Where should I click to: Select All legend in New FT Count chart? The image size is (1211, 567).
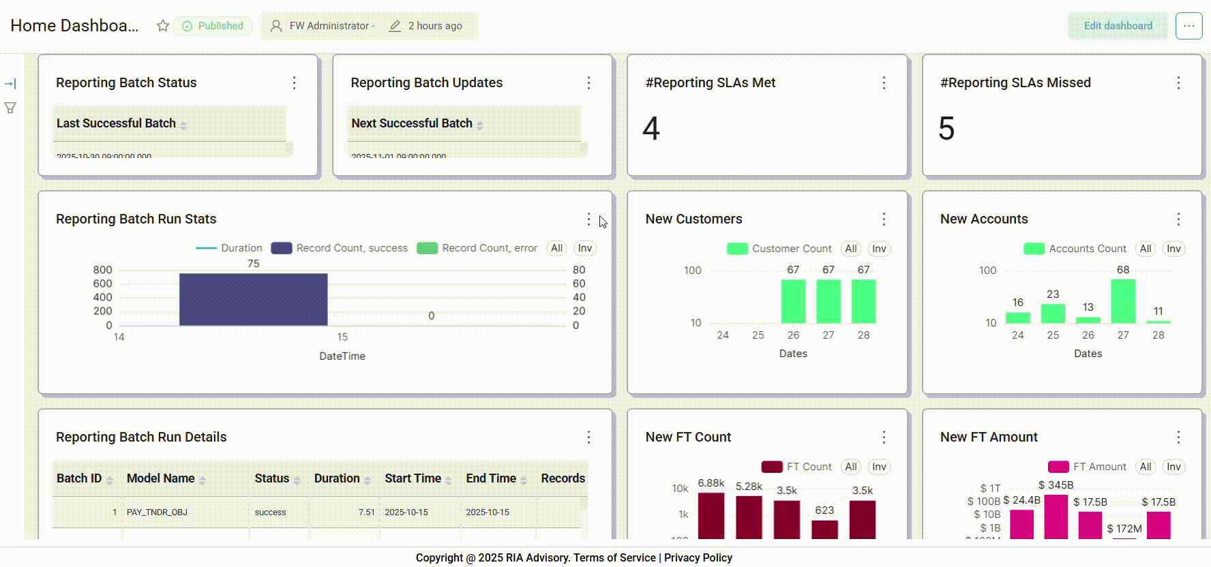point(850,467)
